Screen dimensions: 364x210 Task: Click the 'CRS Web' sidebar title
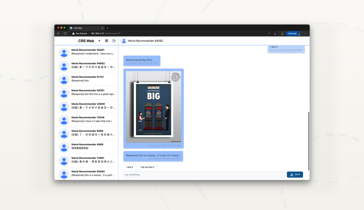(86, 41)
